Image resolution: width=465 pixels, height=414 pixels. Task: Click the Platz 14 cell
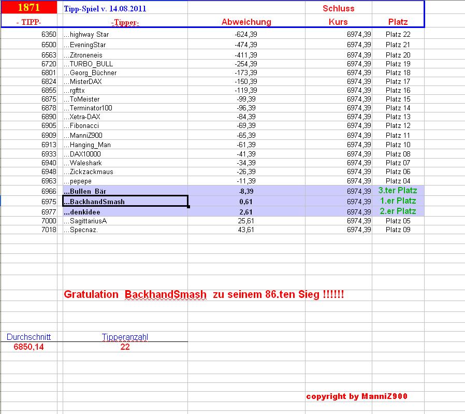tap(398, 108)
